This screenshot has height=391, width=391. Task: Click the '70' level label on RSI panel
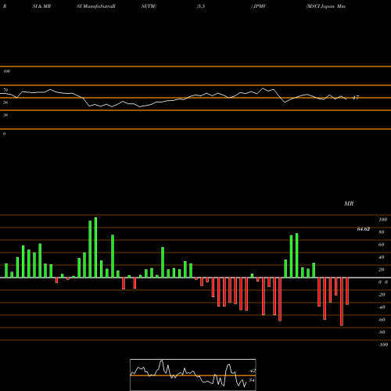5,90
